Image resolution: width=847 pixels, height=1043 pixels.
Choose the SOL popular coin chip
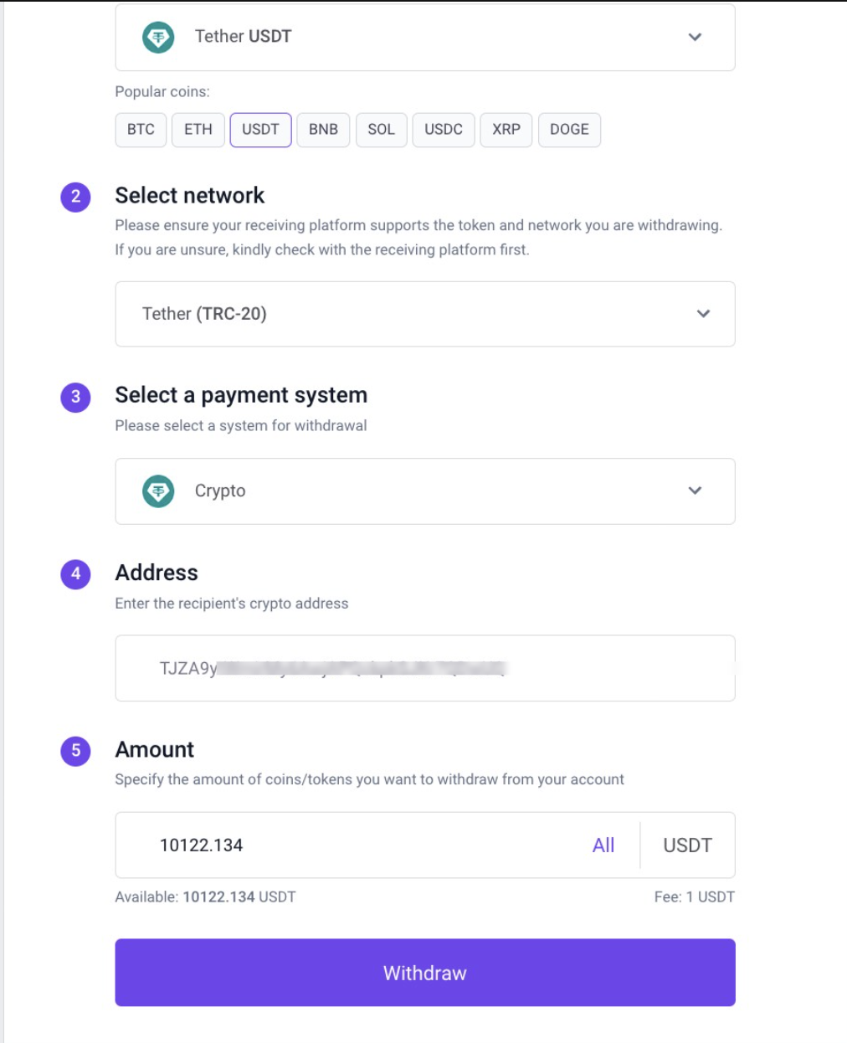[381, 130]
